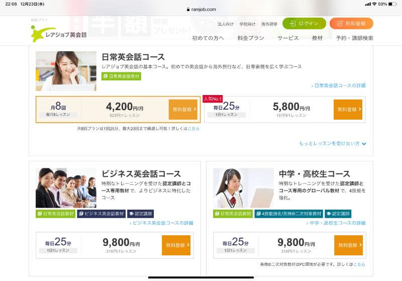The image size is (402, 281).
Task: Click the 中学・高校生コース heading
Action: click(315, 174)
